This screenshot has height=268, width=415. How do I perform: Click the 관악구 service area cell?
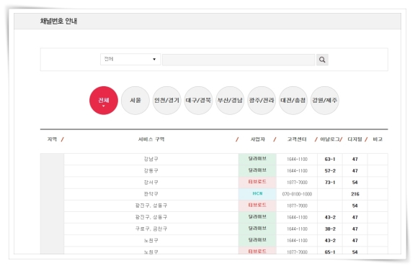click(151, 194)
